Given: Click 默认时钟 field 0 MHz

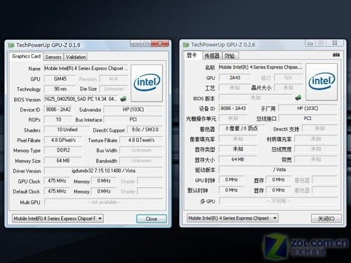Looking at the screenshot, I should point(232,190).
